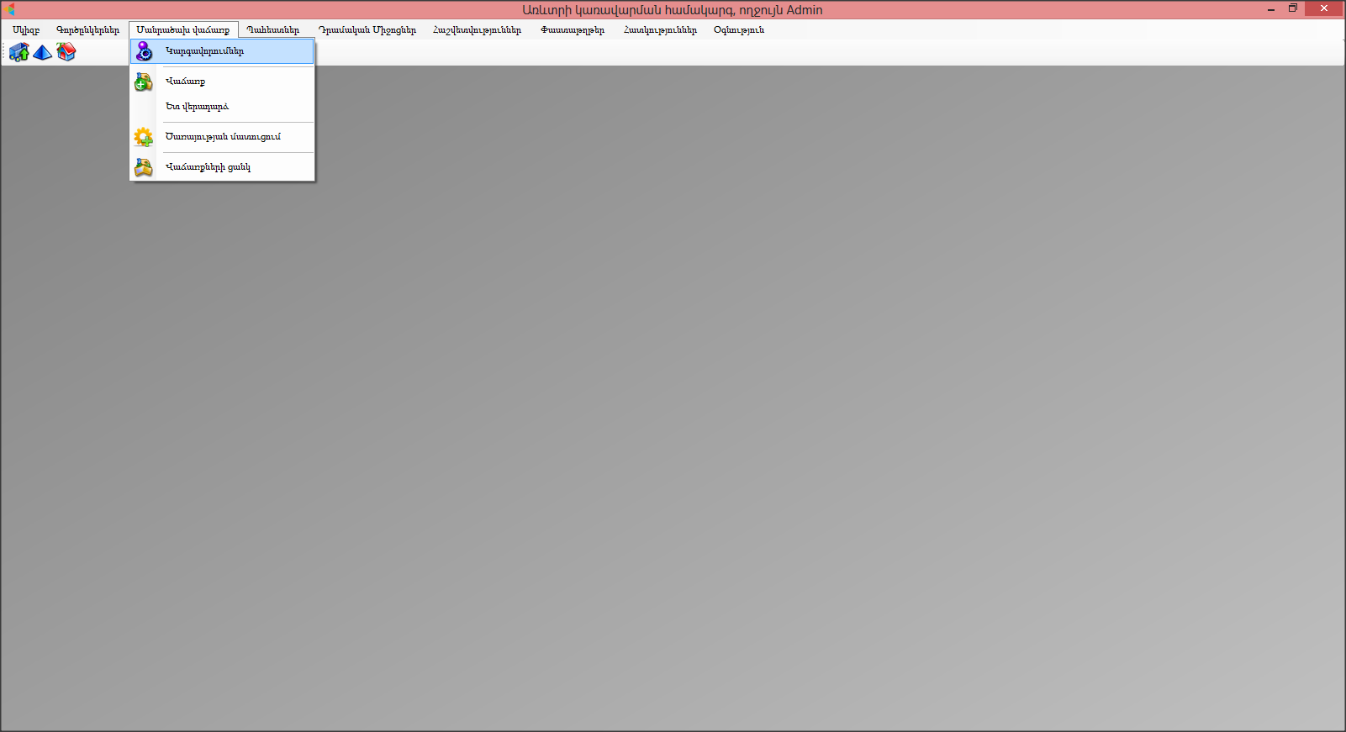Image resolution: width=1346 pixels, height=732 pixels.
Task: Open the Հատկություններ menu
Action: 661,29
